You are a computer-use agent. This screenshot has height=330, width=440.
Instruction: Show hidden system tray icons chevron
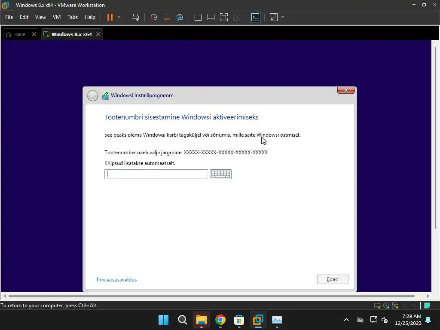point(346,320)
